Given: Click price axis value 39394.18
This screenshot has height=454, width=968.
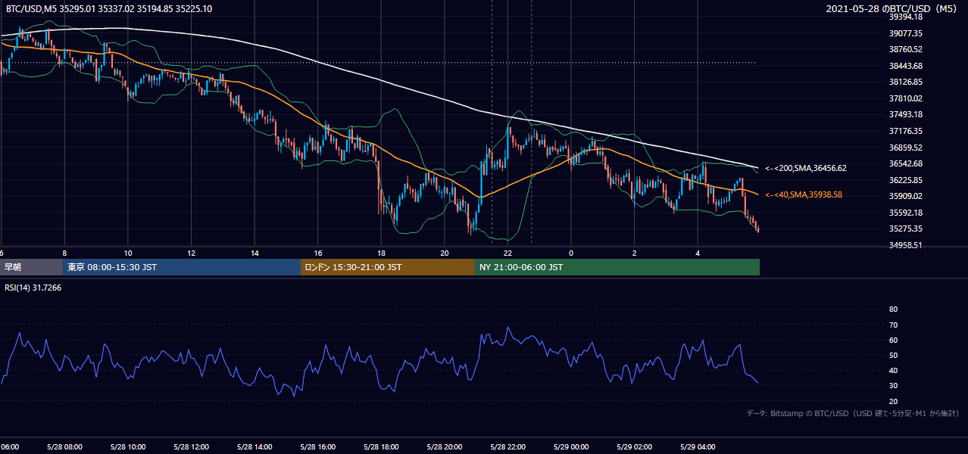Looking at the screenshot, I should click(906, 17).
